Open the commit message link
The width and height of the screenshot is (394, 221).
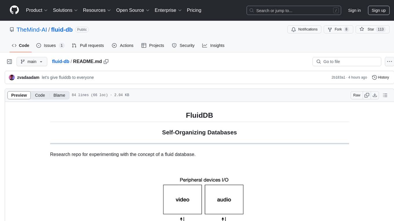pyautogui.click(x=68, y=77)
